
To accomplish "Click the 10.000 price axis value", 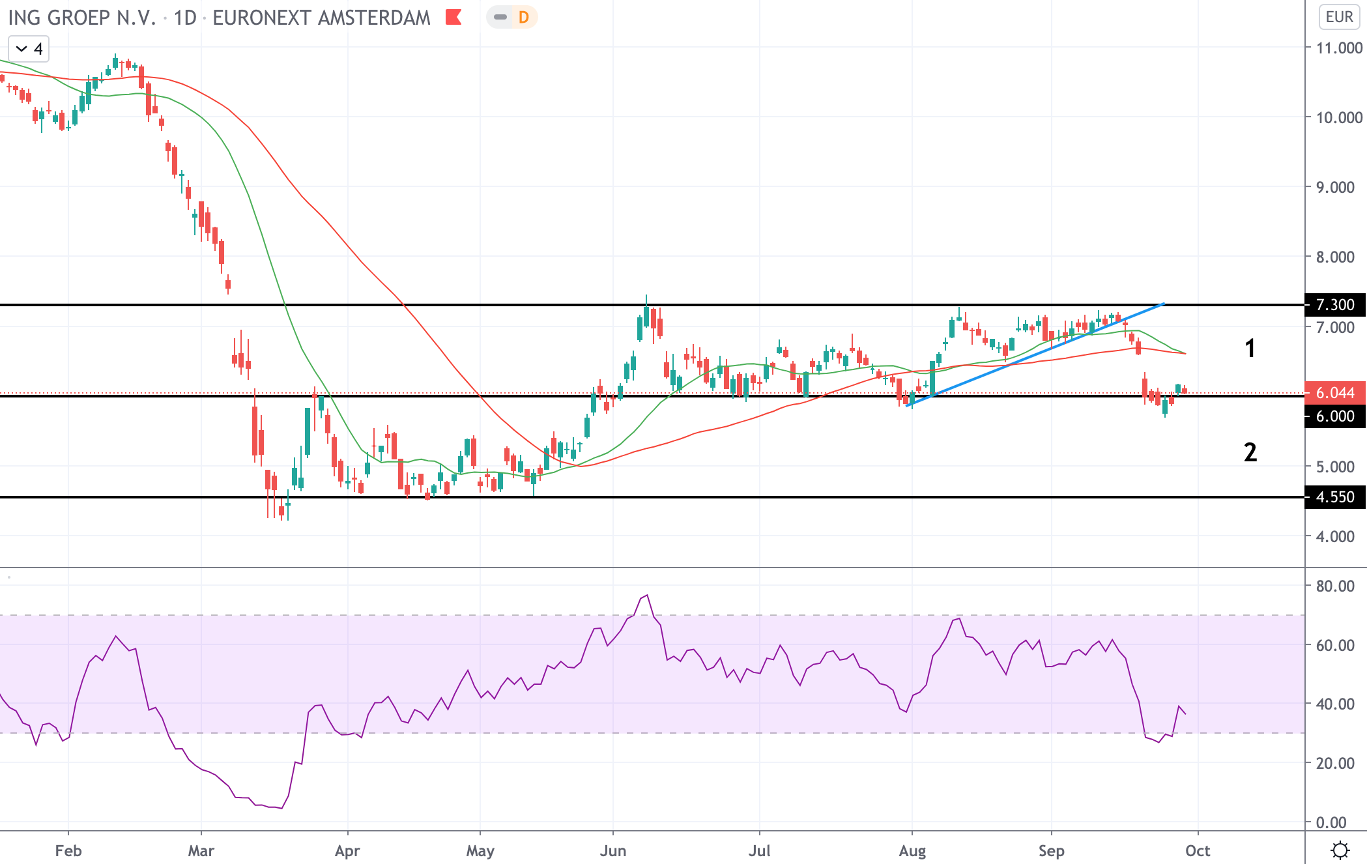I will 1339,117.
